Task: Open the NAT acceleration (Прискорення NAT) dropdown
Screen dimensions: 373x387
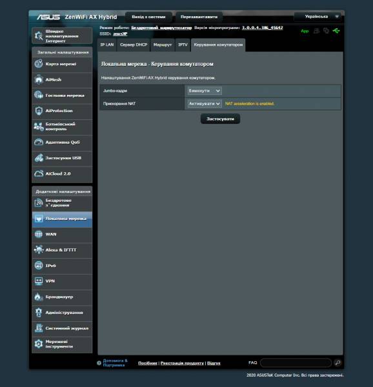Action: 205,104
